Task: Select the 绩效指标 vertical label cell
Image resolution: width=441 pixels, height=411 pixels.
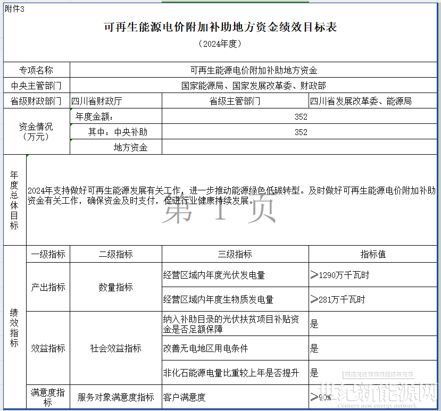Action: tap(14, 327)
